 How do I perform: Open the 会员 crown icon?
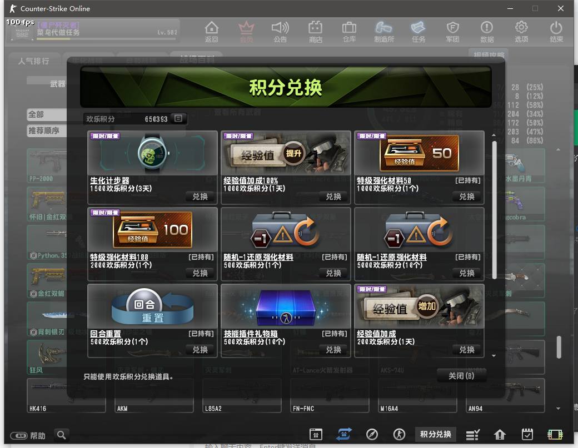click(246, 32)
